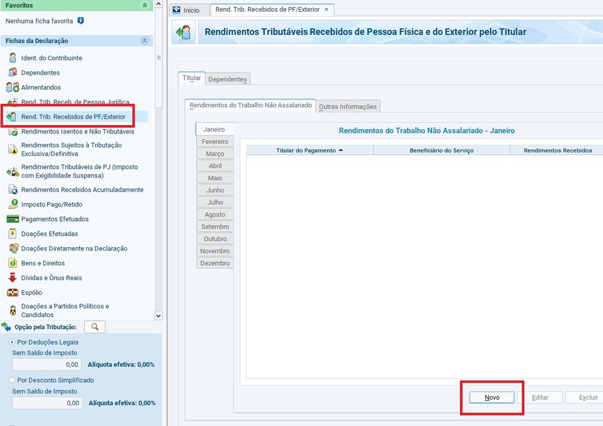Click the Novo button
Screen dimensions: 603x426
(491, 397)
